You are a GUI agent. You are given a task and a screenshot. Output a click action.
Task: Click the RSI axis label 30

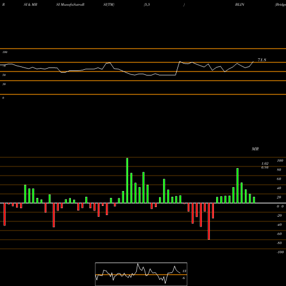tap(4, 84)
